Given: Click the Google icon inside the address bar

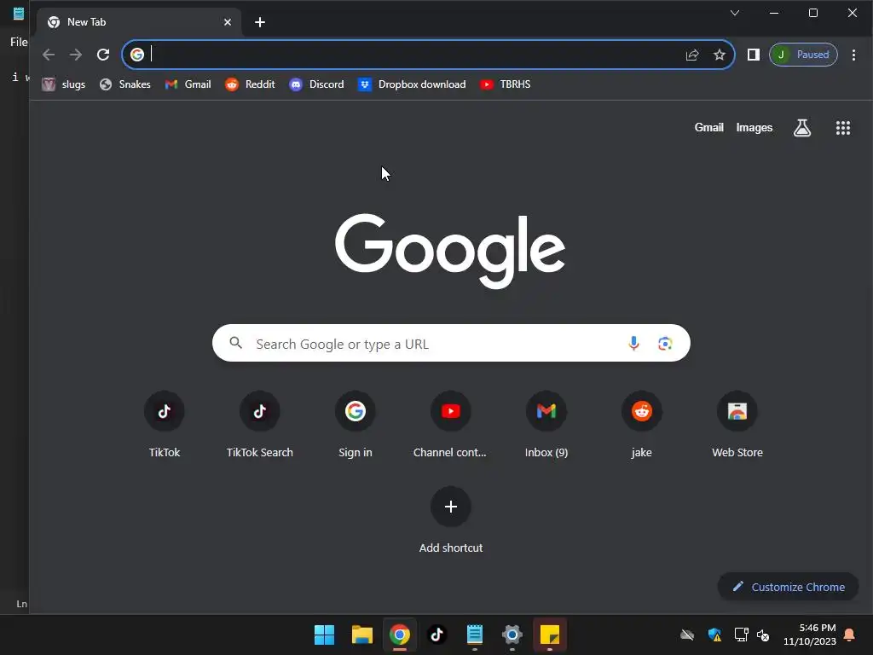Looking at the screenshot, I should pos(137,54).
